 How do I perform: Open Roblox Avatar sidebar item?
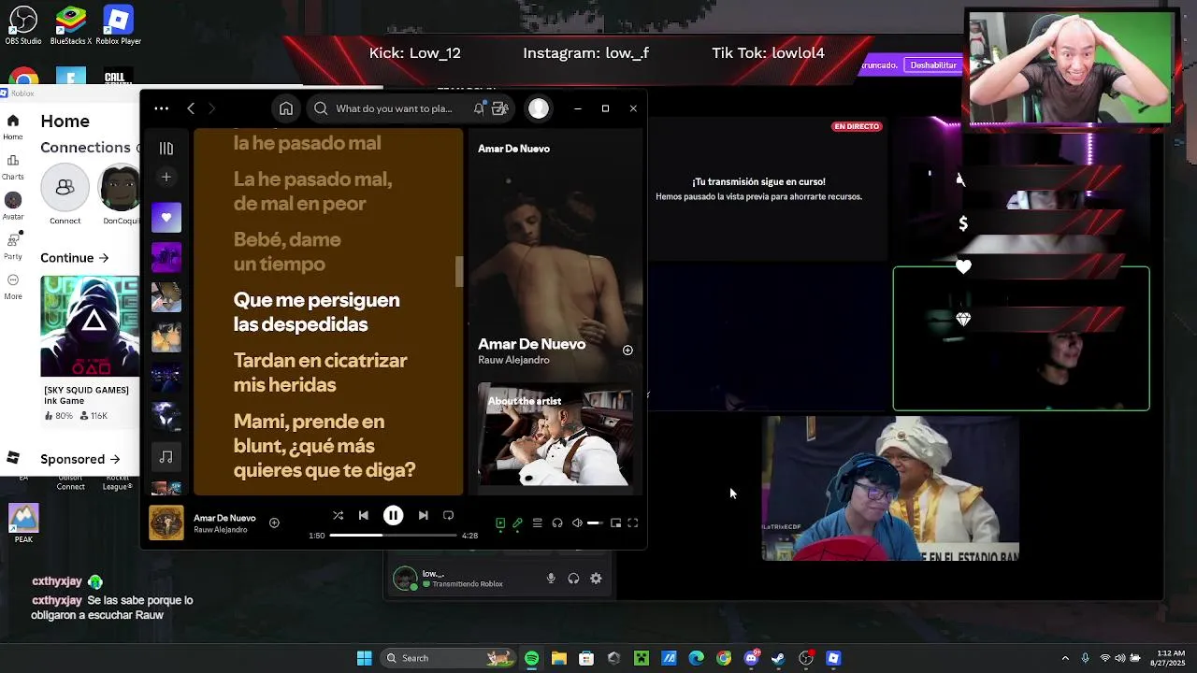coord(13,207)
